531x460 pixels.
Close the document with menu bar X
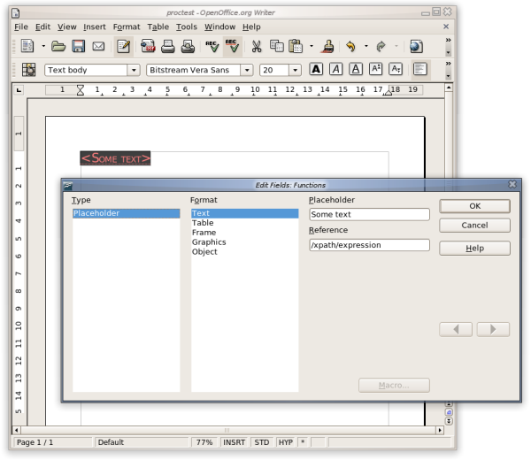(x=446, y=27)
